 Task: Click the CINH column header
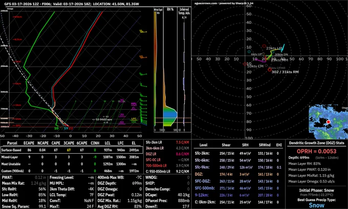pyautogui.click(x=95, y=143)
